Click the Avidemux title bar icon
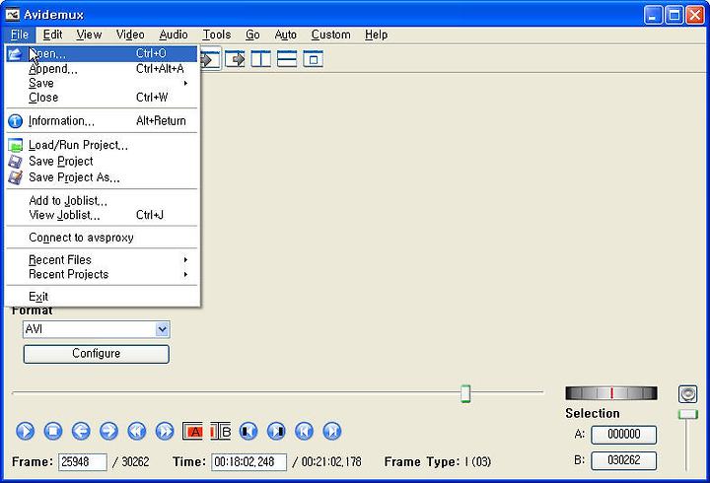Viewport: 710px width, 483px height. 12,15
